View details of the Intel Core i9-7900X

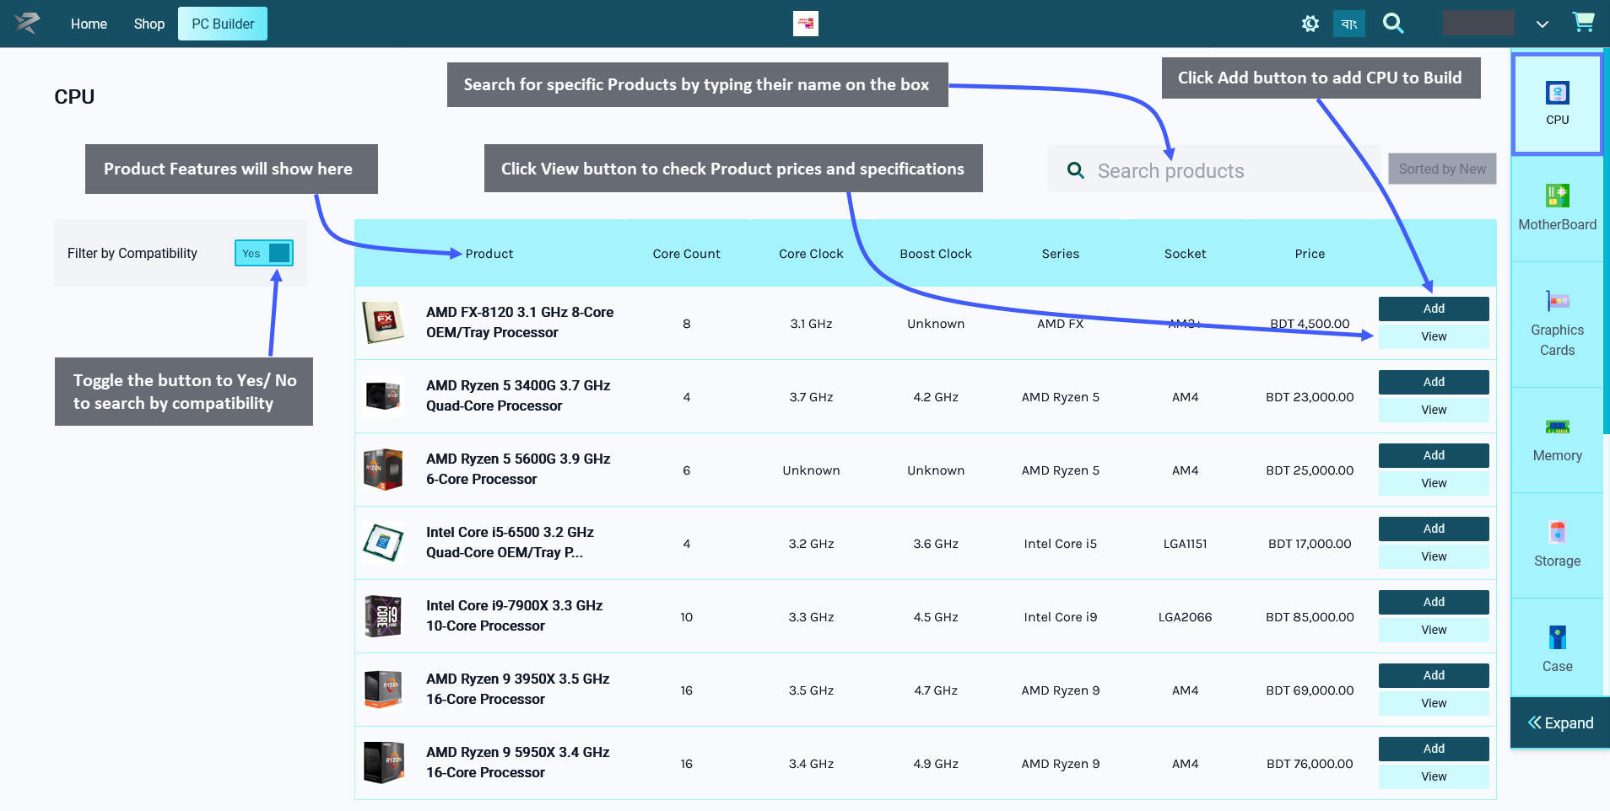1434,630
